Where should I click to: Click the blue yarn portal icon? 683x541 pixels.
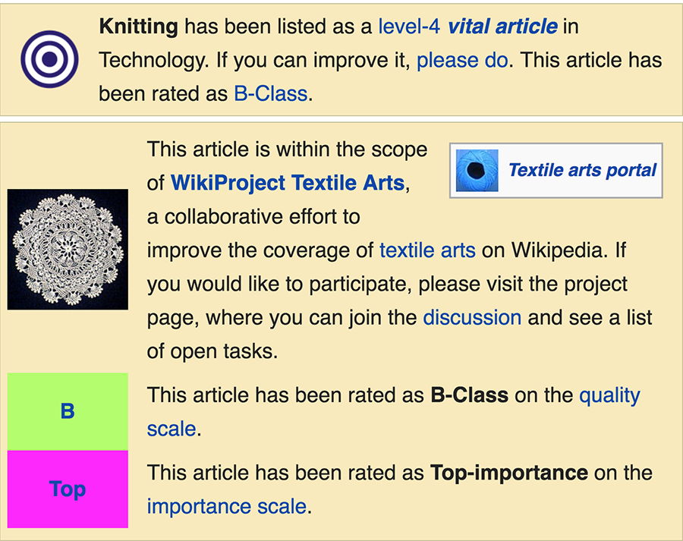477,171
